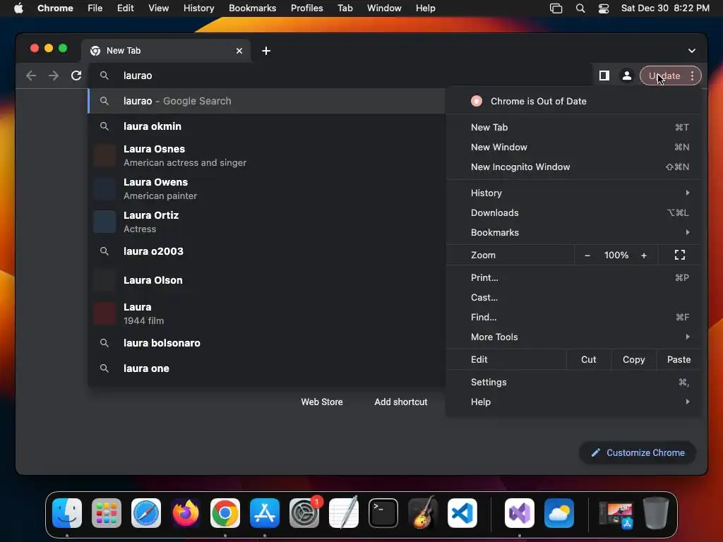Select laurao Google Search suggestion
The height and width of the screenshot is (542, 723).
(x=266, y=101)
